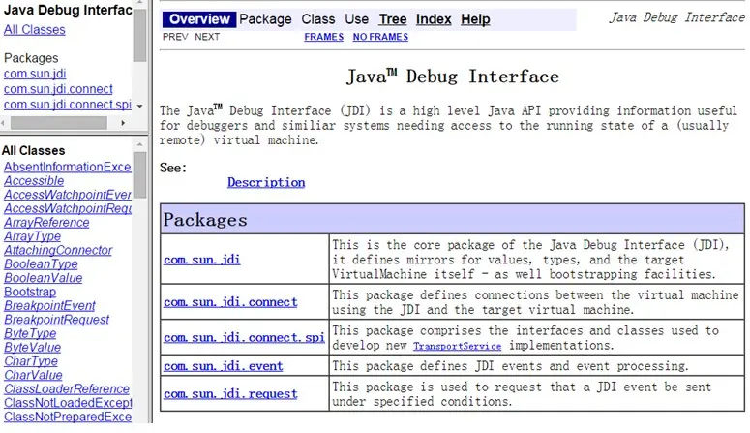Open AccessWatchpointRequest class link

pyautogui.click(x=68, y=209)
